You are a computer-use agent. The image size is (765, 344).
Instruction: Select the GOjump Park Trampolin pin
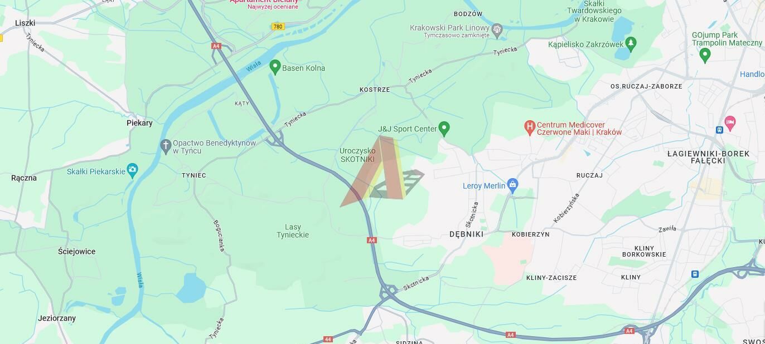pyautogui.click(x=705, y=55)
